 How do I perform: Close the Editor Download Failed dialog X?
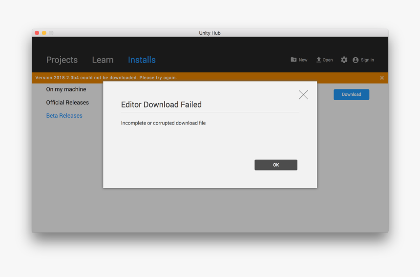click(303, 95)
